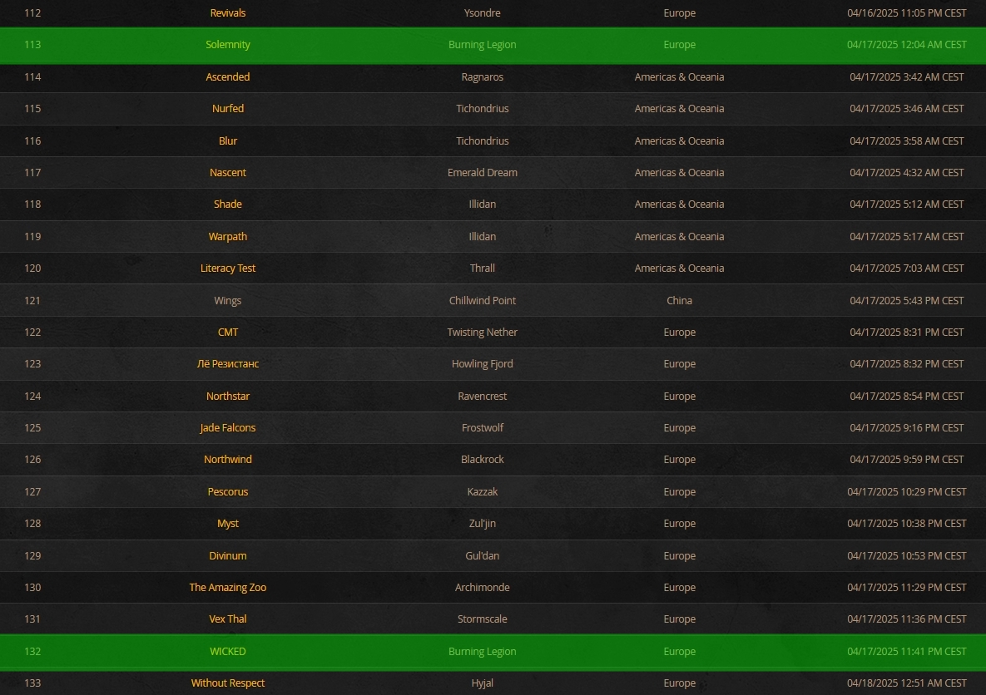Viewport: 986px width, 695px height.
Task: Click rank number 127
Action: [x=32, y=492]
